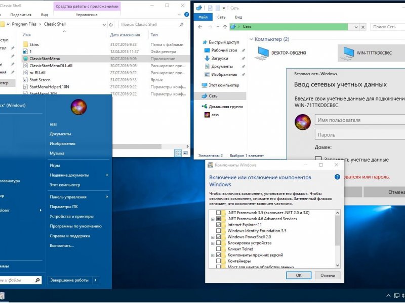This screenshot has height=303, width=405.
Task: Expand the Windows PowerShell 2.0 node
Action: [x=213, y=237]
